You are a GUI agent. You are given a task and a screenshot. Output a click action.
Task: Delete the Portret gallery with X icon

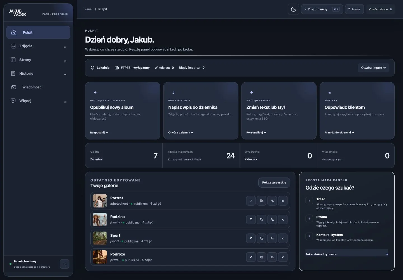283,201
